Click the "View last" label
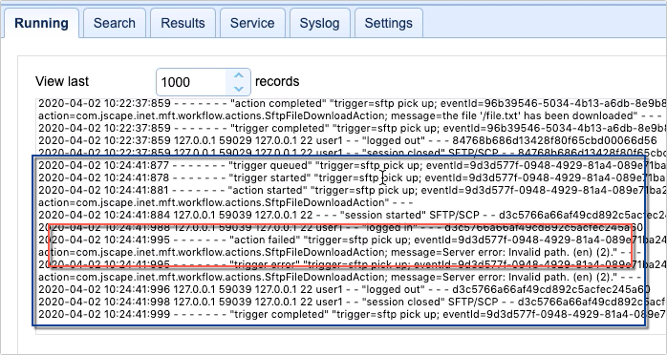This screenshot has width=667, height=355. point(62,81)
